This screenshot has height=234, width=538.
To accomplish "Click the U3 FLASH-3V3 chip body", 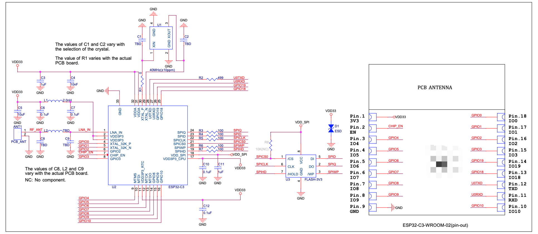I will 300,166.
